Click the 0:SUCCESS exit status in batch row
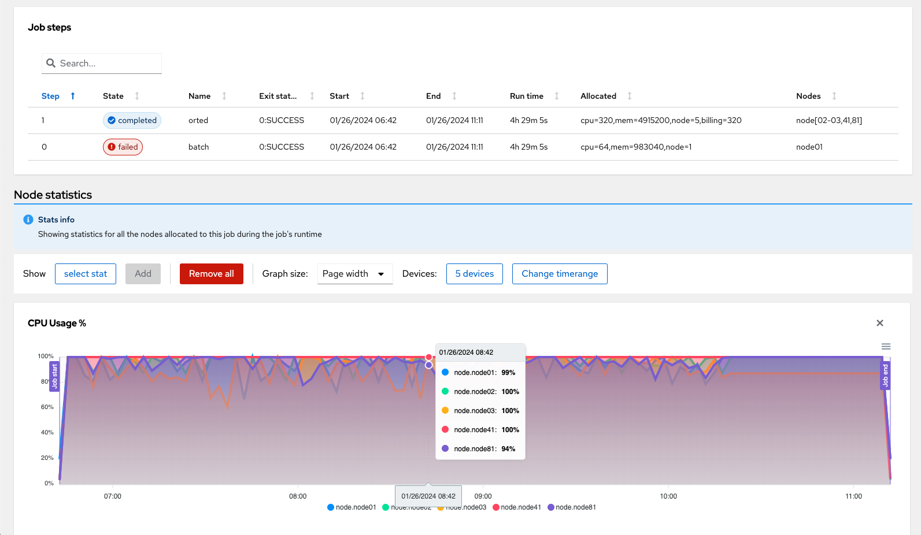 (x=282, y=147)
